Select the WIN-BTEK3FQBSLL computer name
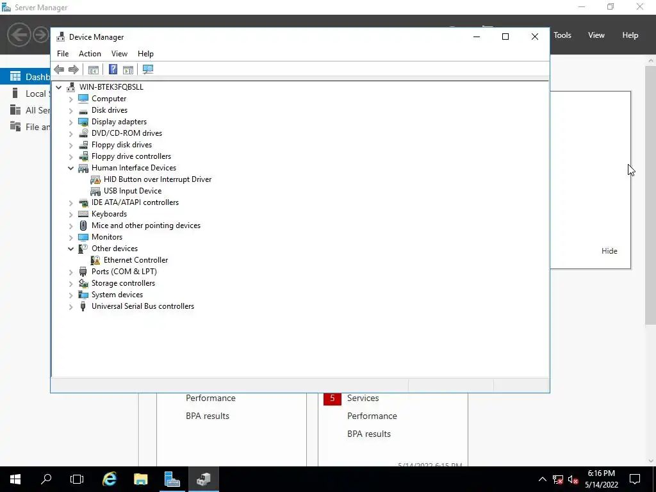The image size is (656, 492). [111, 87]
